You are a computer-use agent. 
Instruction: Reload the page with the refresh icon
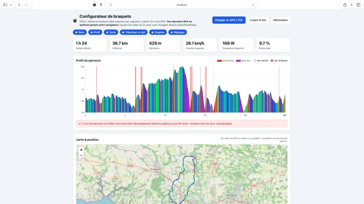pyautogui.click(x=253, y=5)
